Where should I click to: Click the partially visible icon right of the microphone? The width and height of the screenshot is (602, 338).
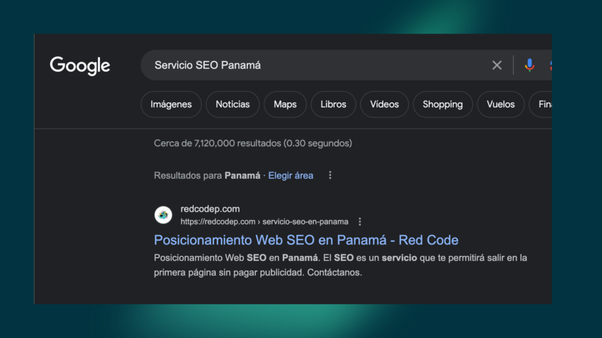551,65
